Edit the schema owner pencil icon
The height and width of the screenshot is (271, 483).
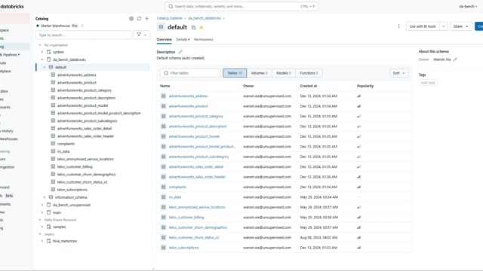[x=455, y=59]
